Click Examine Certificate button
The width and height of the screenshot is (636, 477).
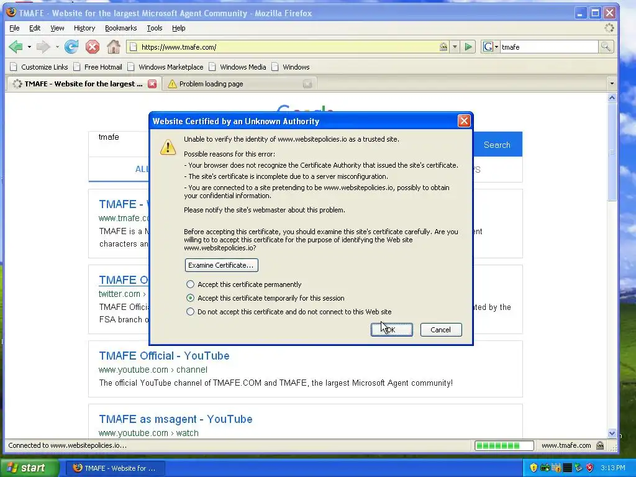tap(222, 265)
